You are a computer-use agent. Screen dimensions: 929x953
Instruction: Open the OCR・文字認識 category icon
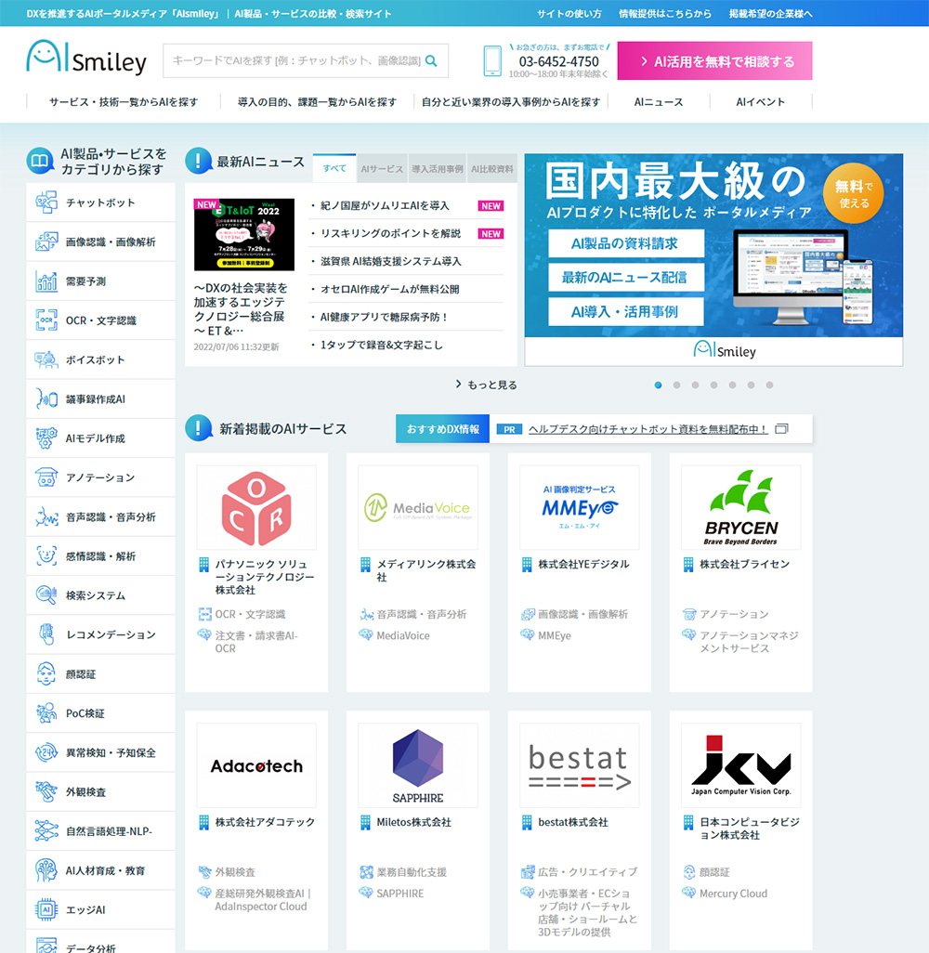45,320
